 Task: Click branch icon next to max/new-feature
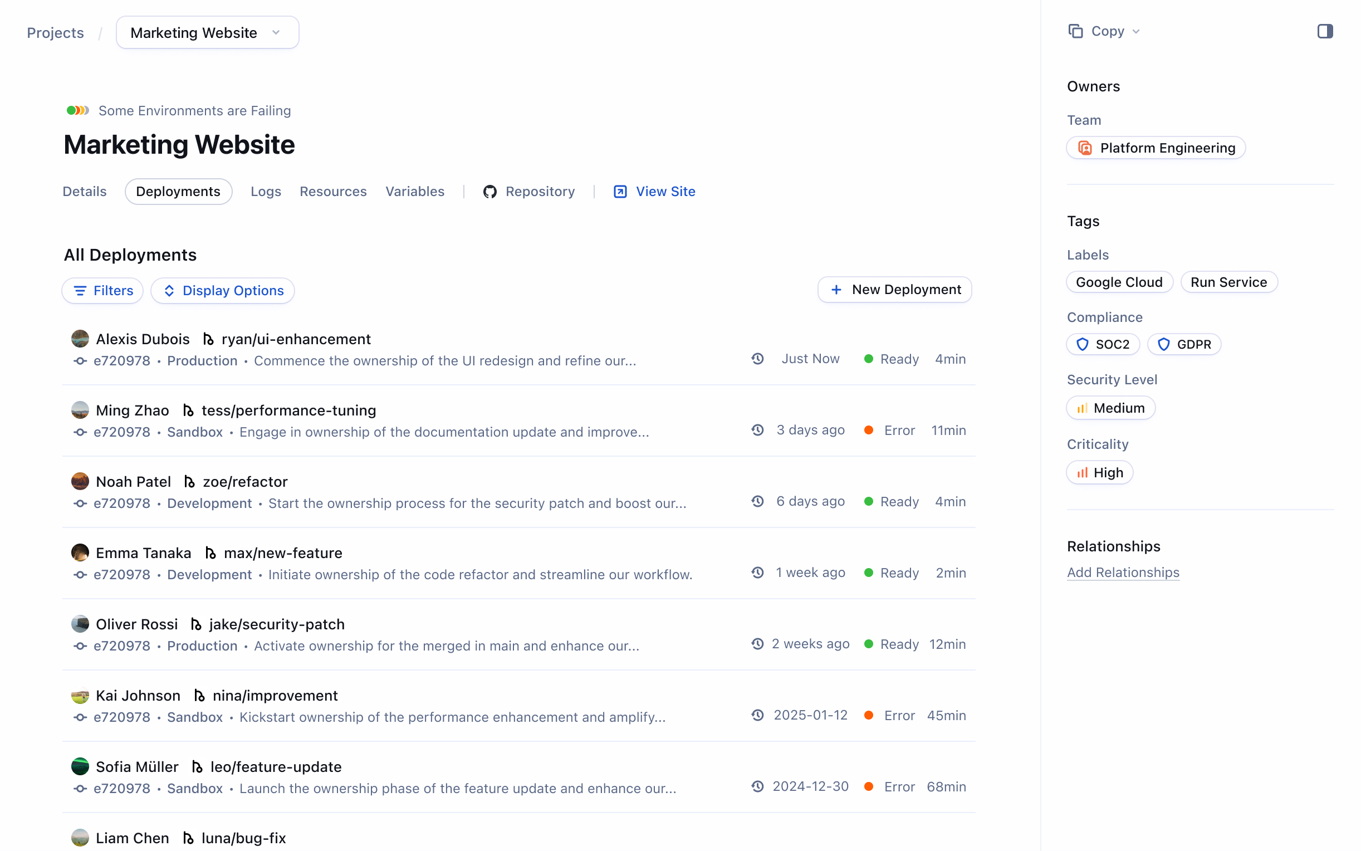click(x=210, y=553)
